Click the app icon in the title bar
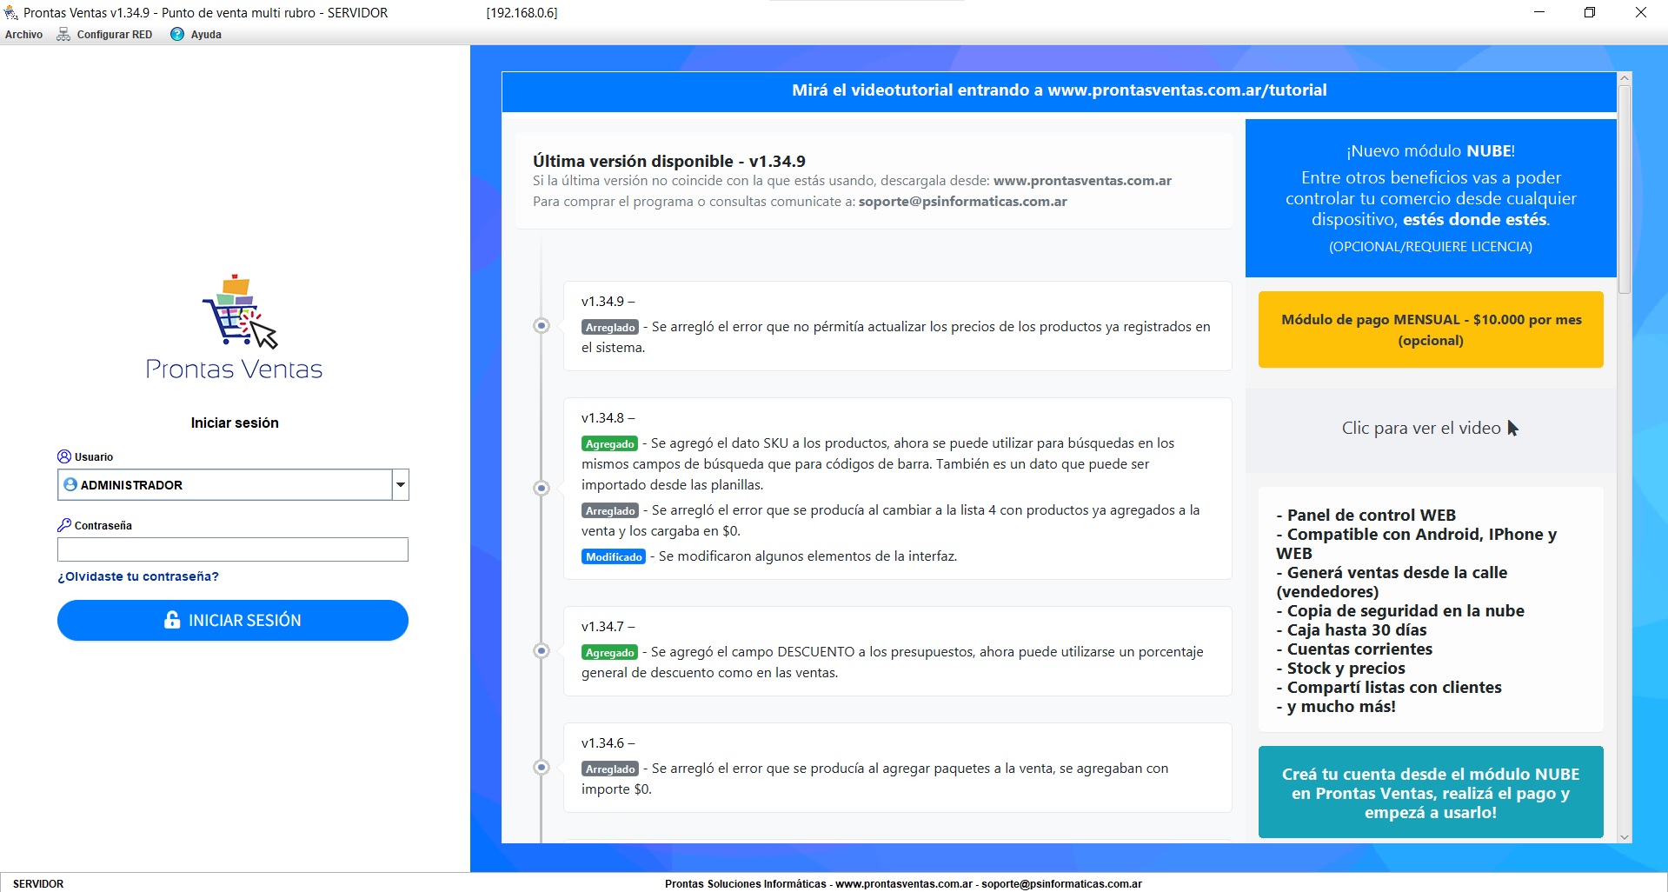 pyautogui.click(x=11, y=13)
